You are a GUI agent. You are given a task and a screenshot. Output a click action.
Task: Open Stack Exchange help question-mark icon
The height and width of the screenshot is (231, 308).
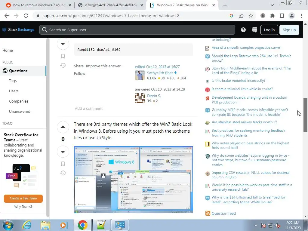coord(243,30)
